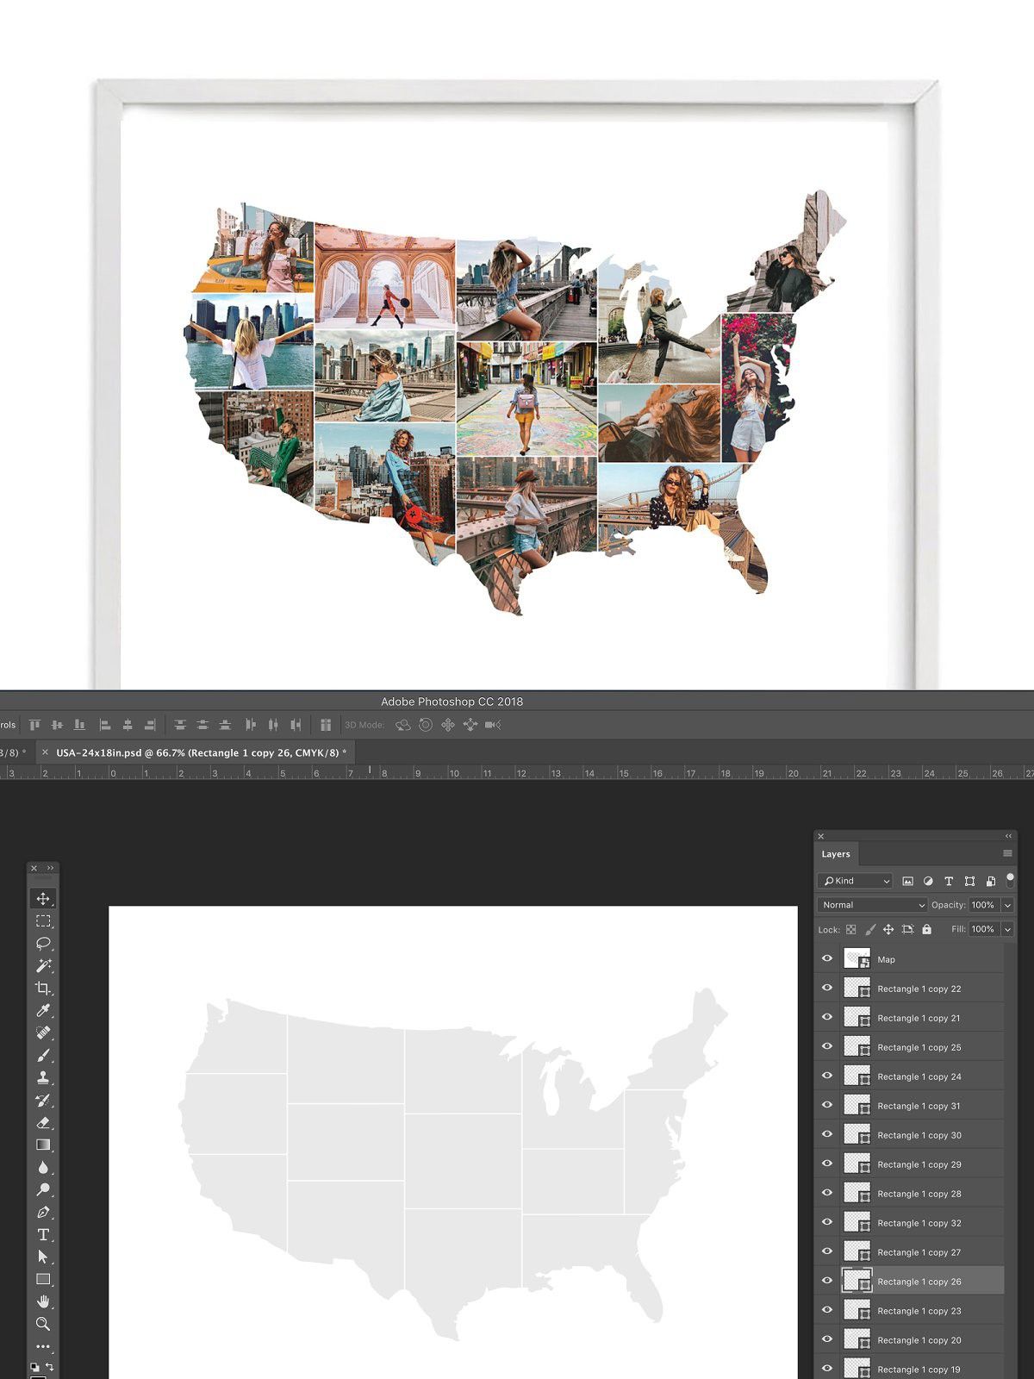Select the Path Selection tool
The width and height of the screenshot is (1034, 1379).
(43, 1257)
